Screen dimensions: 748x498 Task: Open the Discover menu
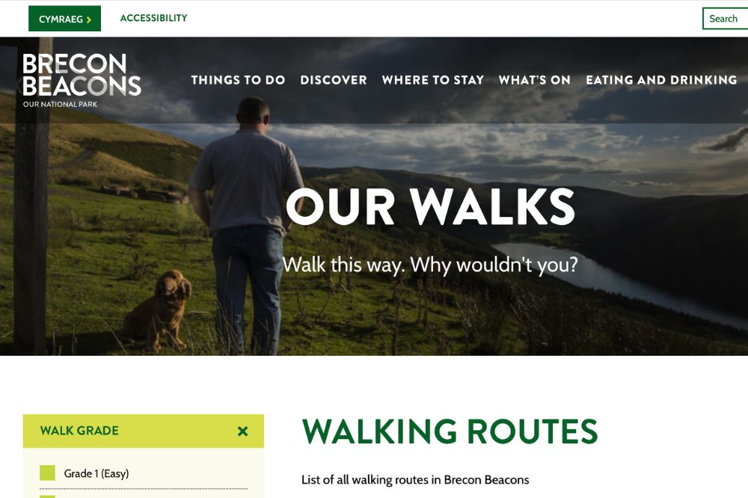(334, 80)
